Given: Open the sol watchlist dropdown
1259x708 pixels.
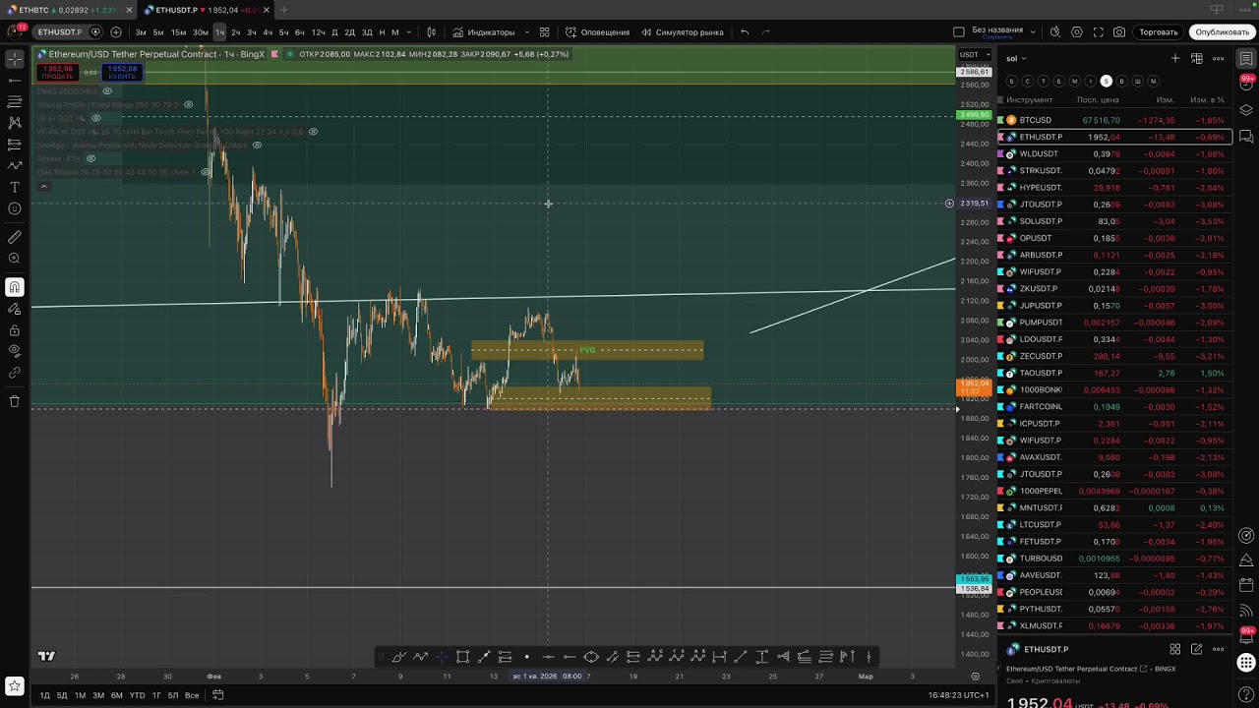Looking at the screenshot, I should click(1016, 59).
